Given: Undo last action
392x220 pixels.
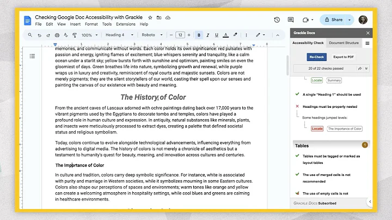Looking at the screenshot, I should (x=39, y=35).
